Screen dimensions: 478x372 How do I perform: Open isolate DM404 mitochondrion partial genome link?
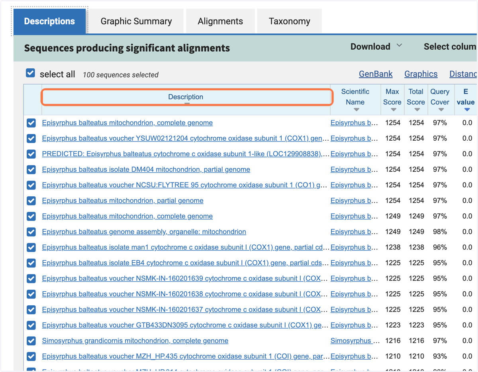146,169
